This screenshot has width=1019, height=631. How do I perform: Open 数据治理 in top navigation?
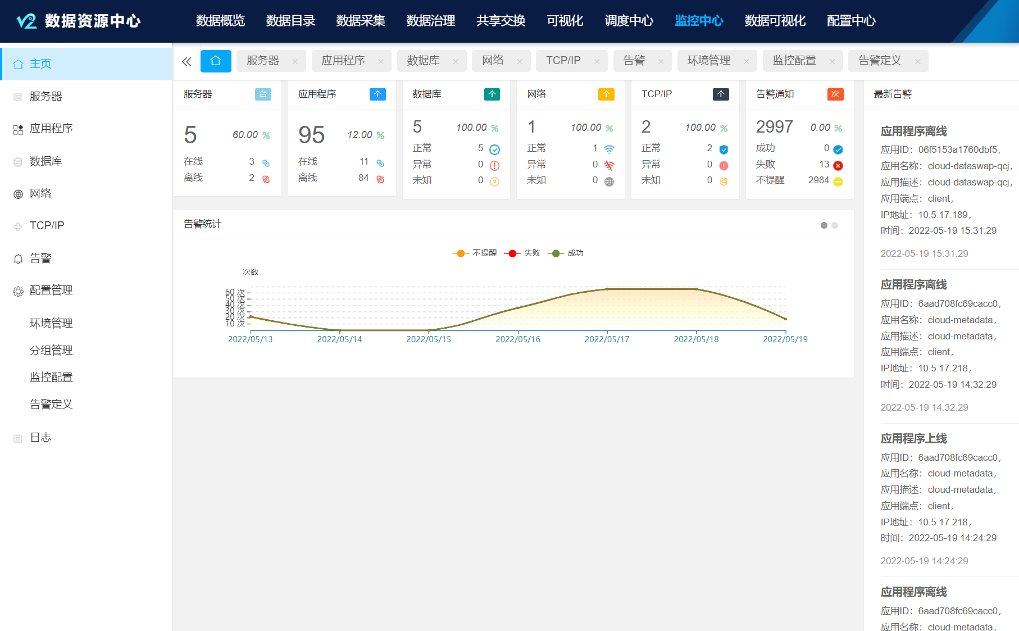[x=430, y=21]
